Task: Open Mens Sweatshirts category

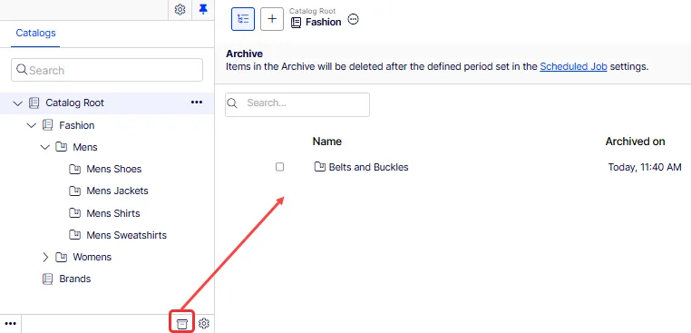Action: coord(127,235)
